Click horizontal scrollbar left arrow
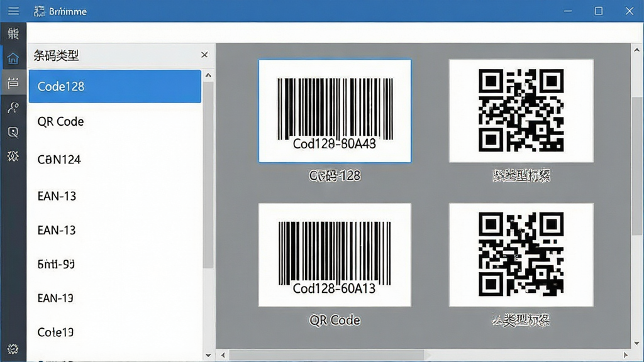 pos(223,355)
